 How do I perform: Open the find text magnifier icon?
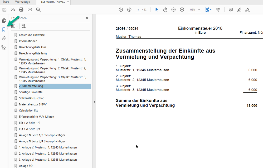point(38,10)
